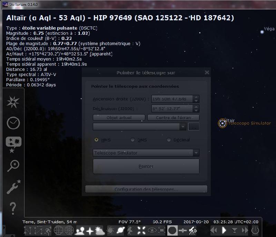The image size is (276, 237).
Task: Toggle planet labels icon
Action: (121, 230)
